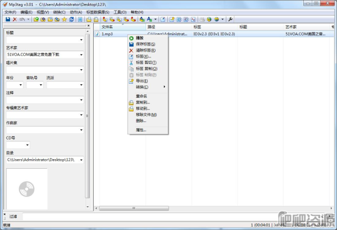This screenshot has height=230, width=337.
Task: Open the CD号 dropdown
Action: pyautogui.click(x=28, y=145)
